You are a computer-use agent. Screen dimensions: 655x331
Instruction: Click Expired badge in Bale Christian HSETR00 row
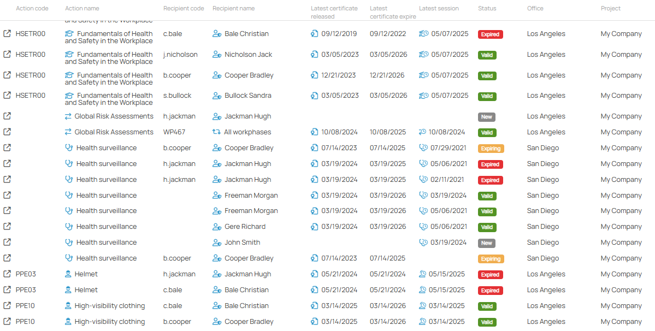click(491, 34)
